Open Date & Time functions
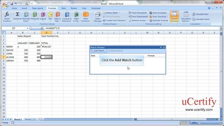 (57, 17)
